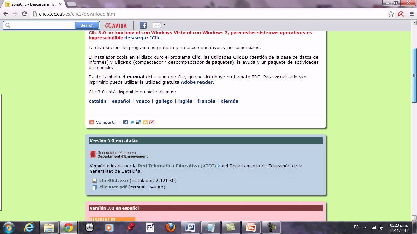The height and width of the screenshot is (234, 417).
Task: Click the address bar URL
Action: (x=77, y=14)
